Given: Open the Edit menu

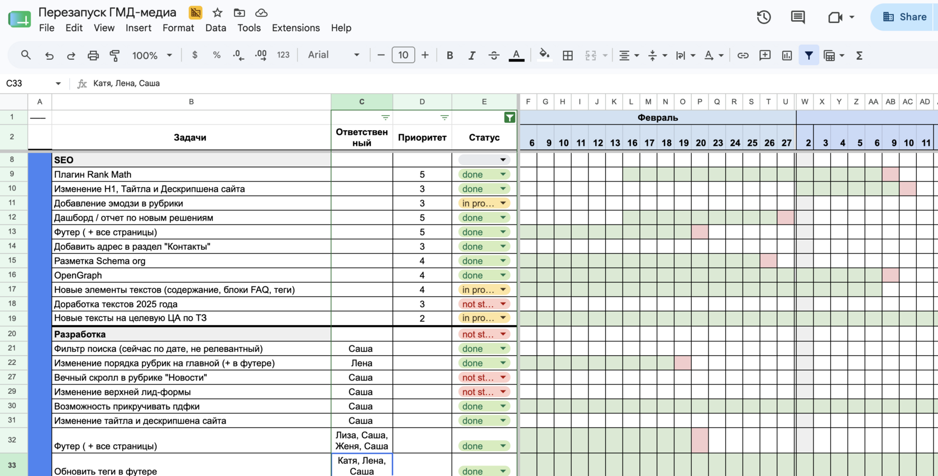Looking at the screenshot, I should pyautogui.click(x=74, y=28).
